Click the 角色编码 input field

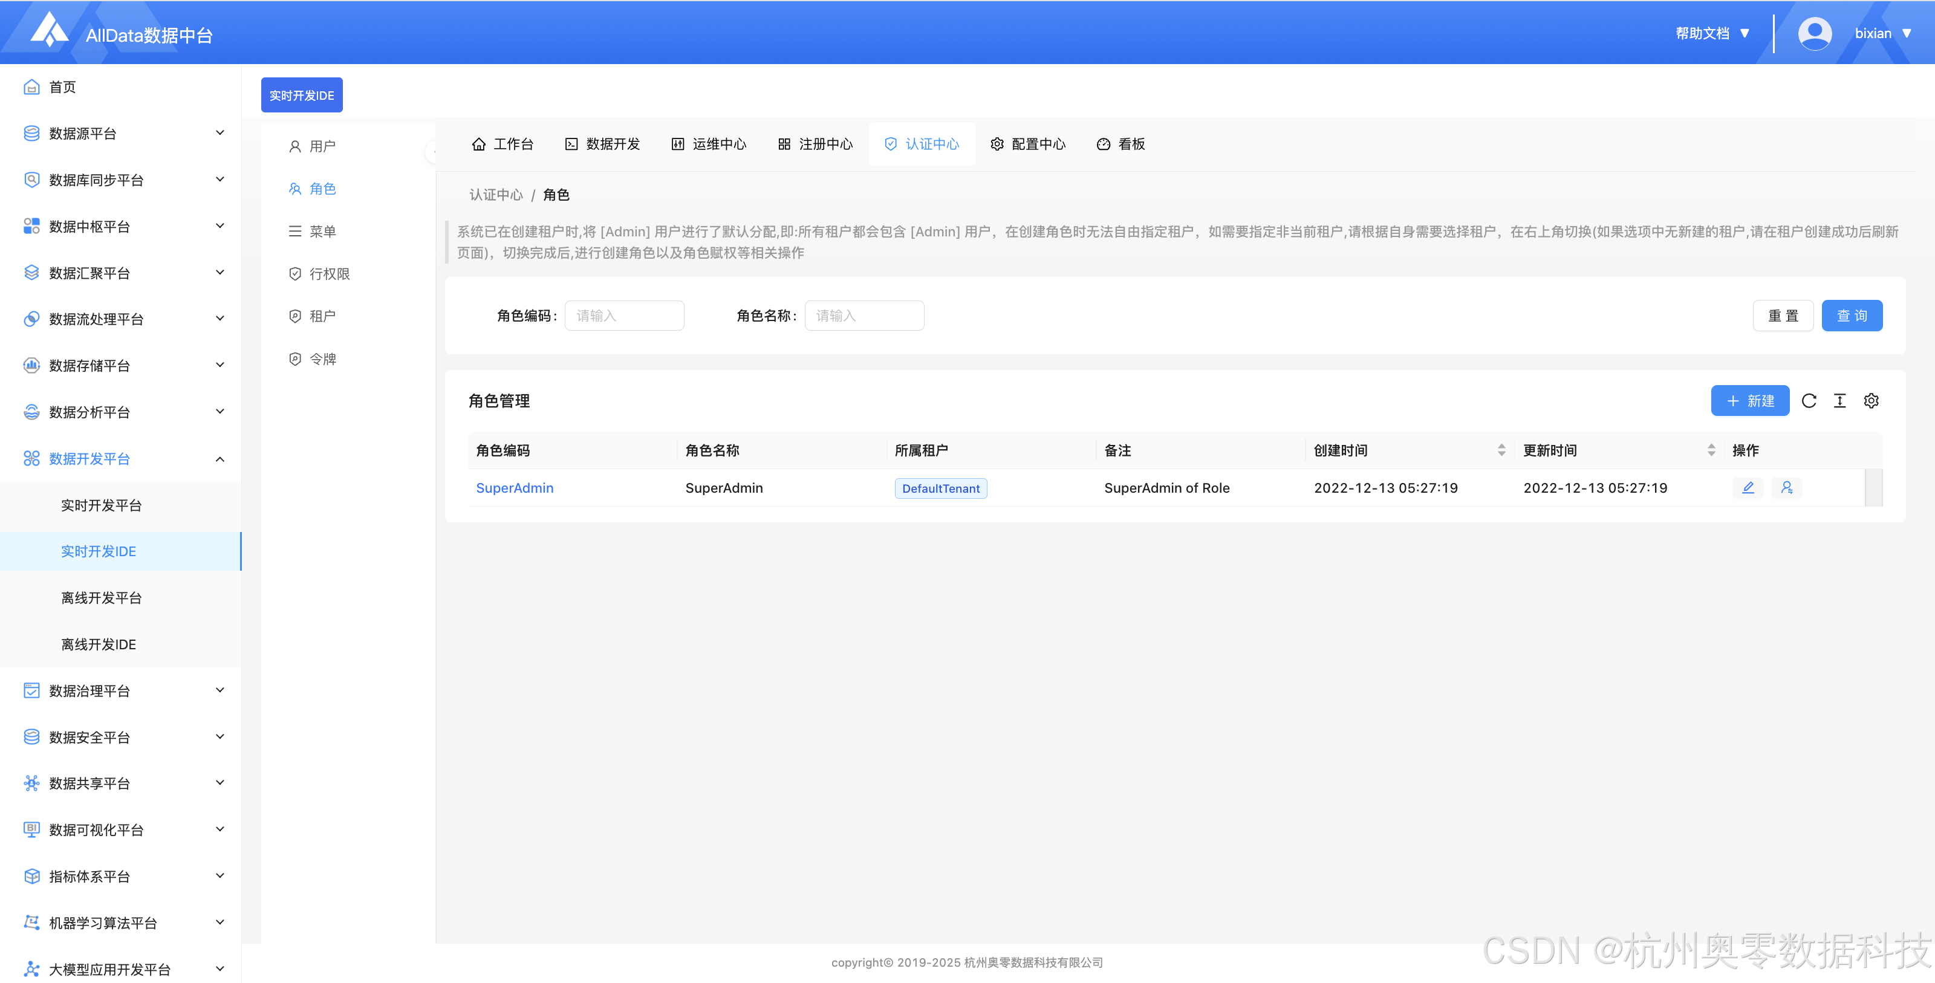624,316
